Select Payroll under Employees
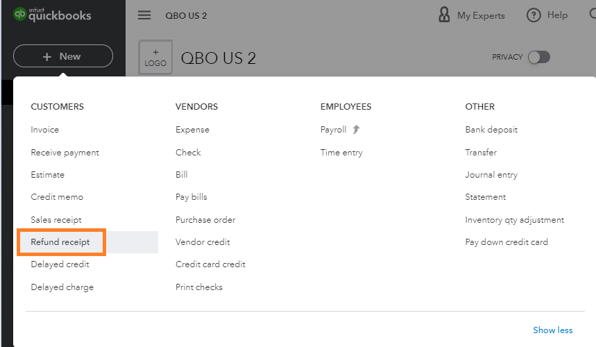Screen dimensions: 596x347 pos(333,130)
